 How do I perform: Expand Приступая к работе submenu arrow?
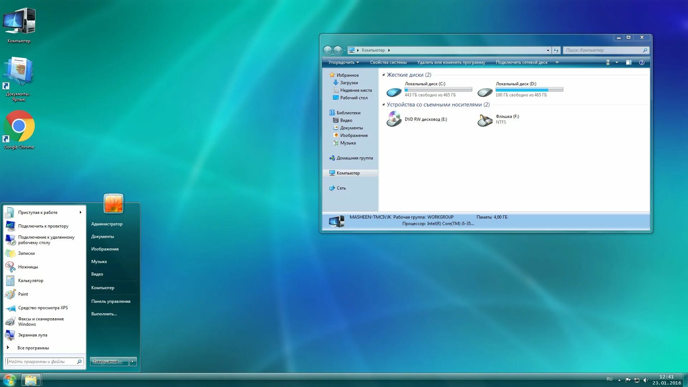point(81,212)
